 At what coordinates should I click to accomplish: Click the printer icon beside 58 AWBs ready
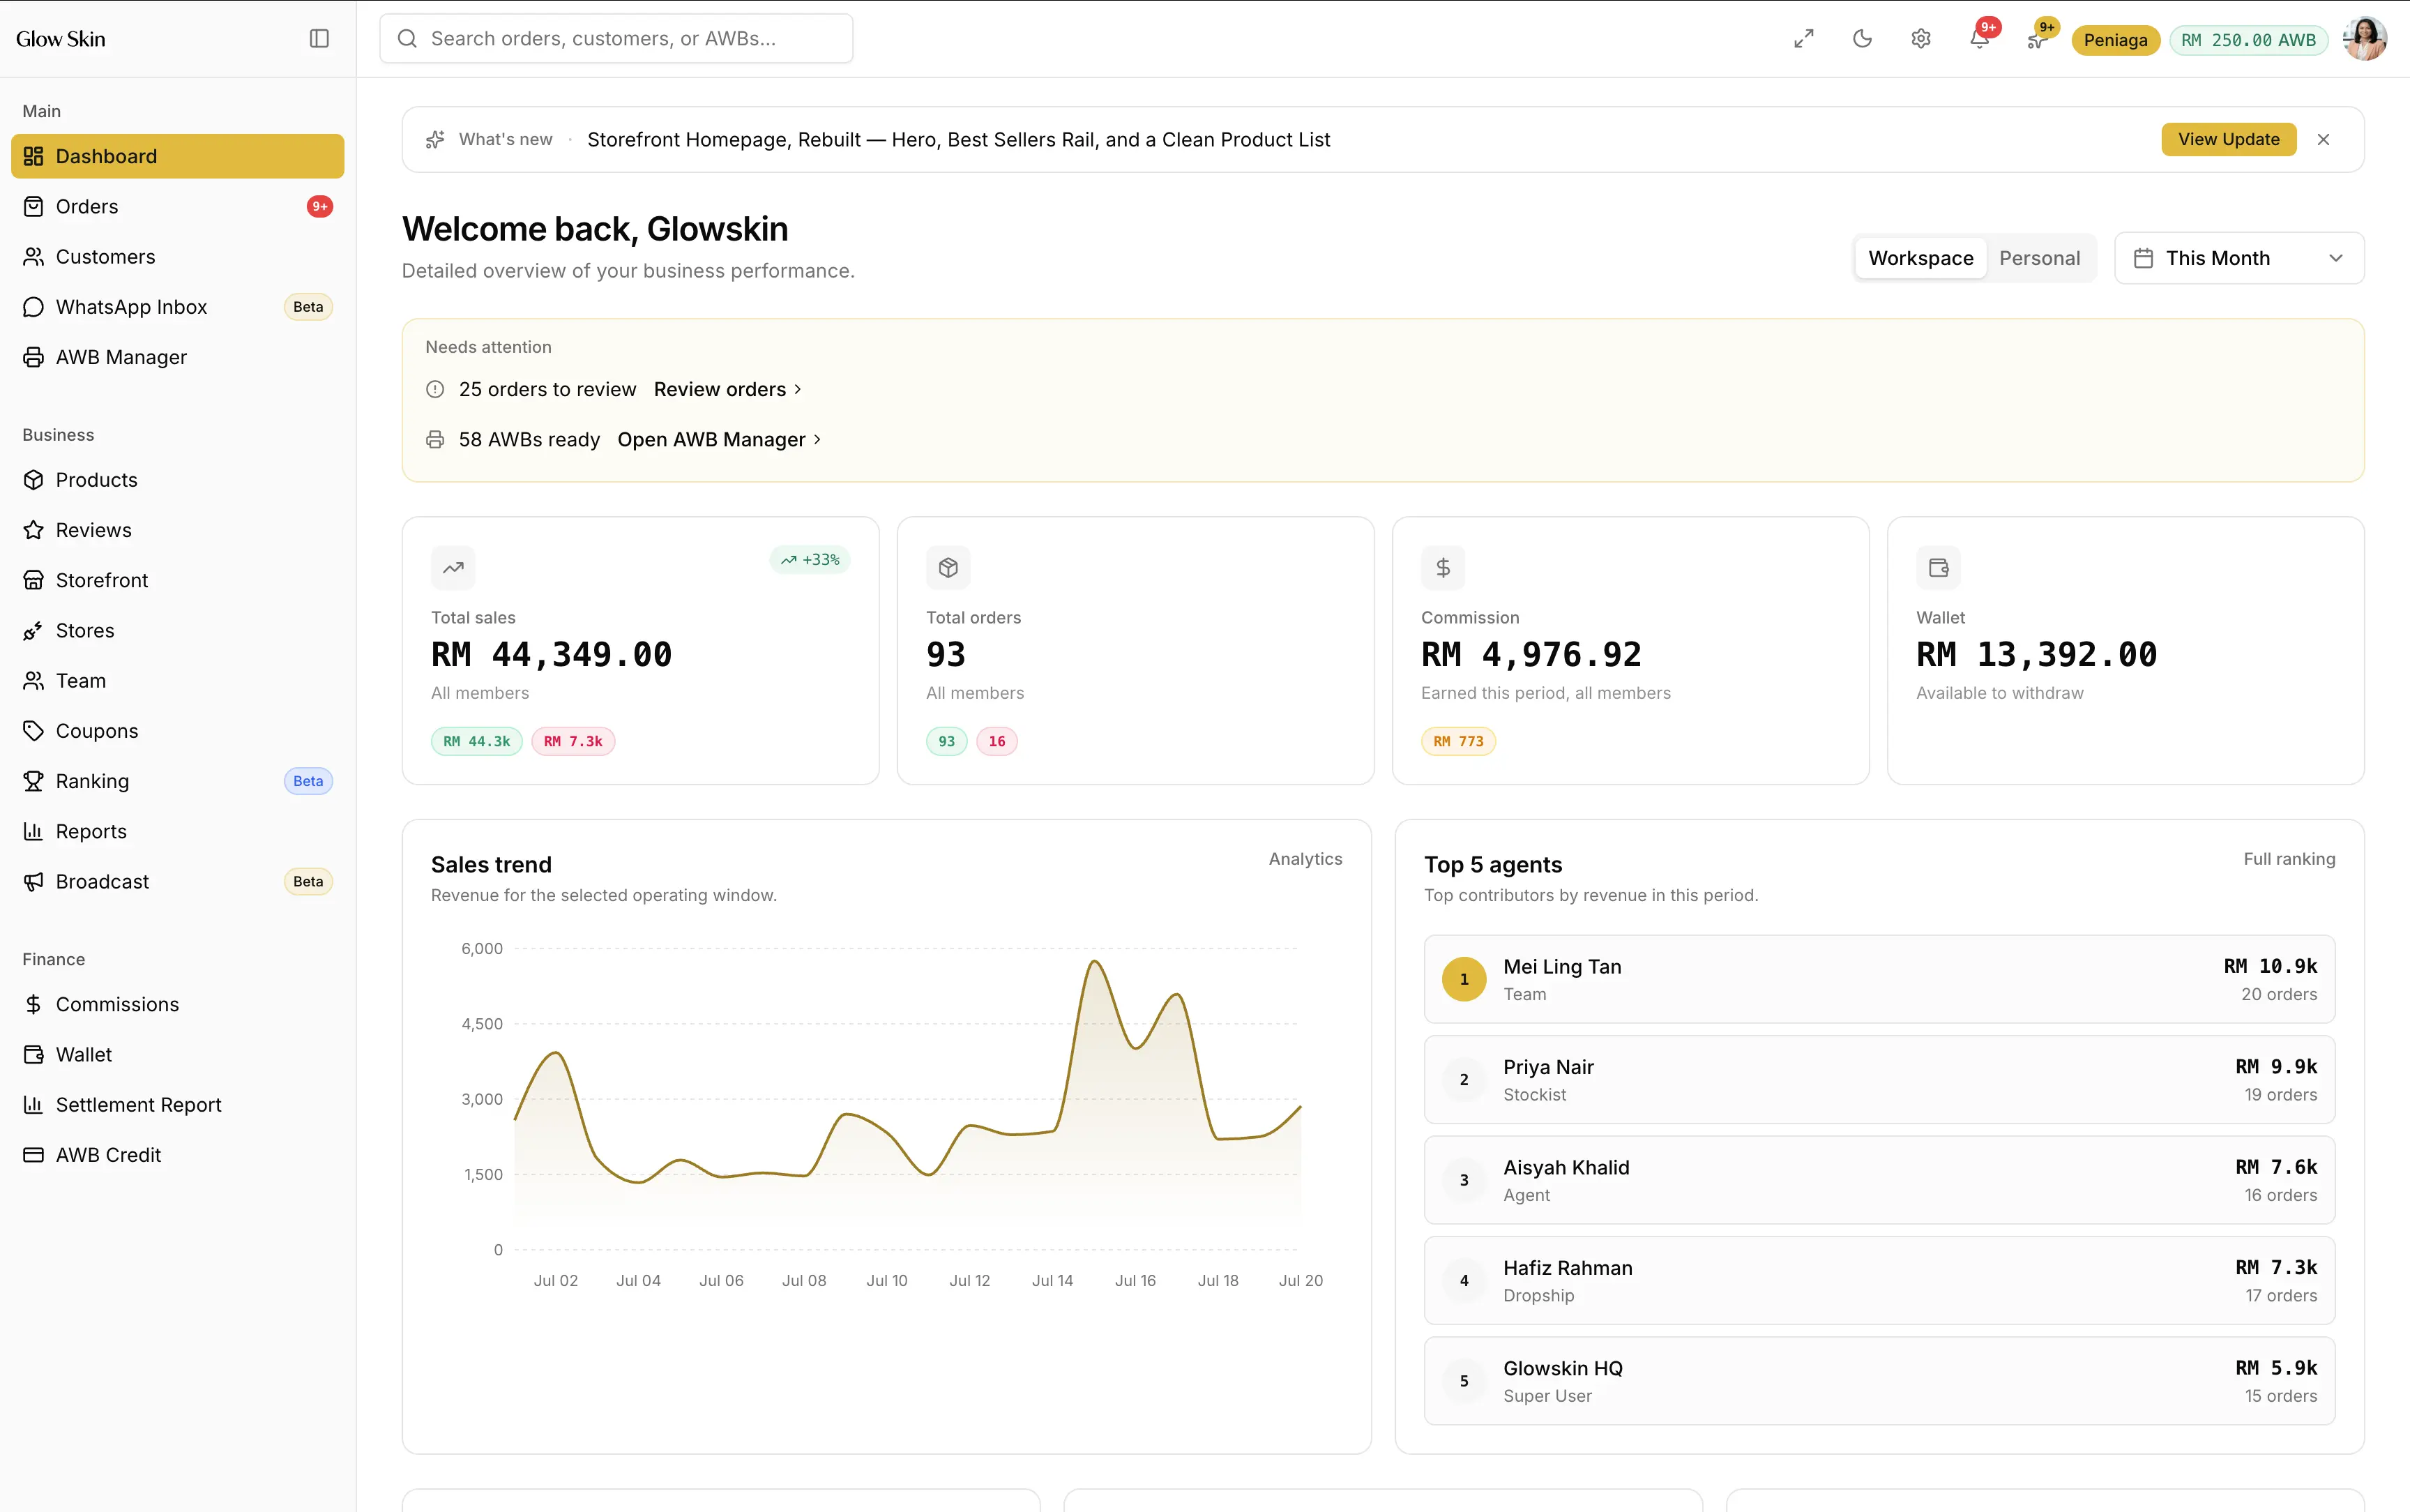click(435, 440)
